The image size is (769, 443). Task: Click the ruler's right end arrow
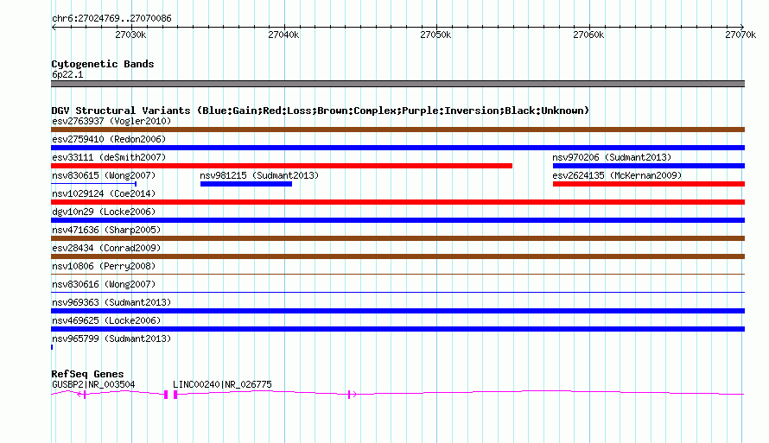[x=742, y=28]
